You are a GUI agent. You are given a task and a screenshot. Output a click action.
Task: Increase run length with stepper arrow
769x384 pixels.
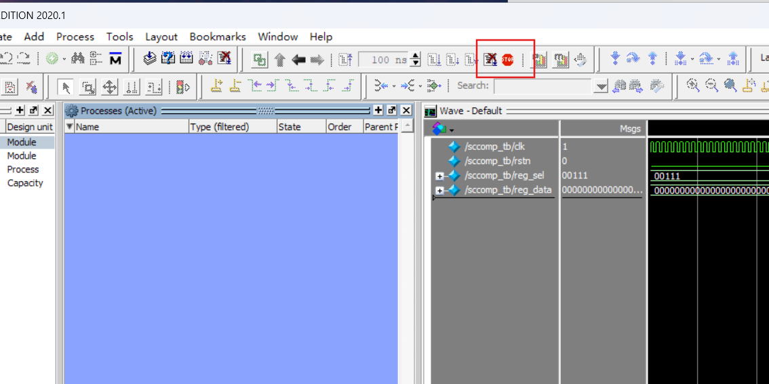point(416,56)
